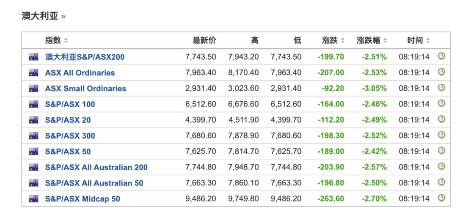Sort table by 指数 column arrows

(x=66, y=41)
